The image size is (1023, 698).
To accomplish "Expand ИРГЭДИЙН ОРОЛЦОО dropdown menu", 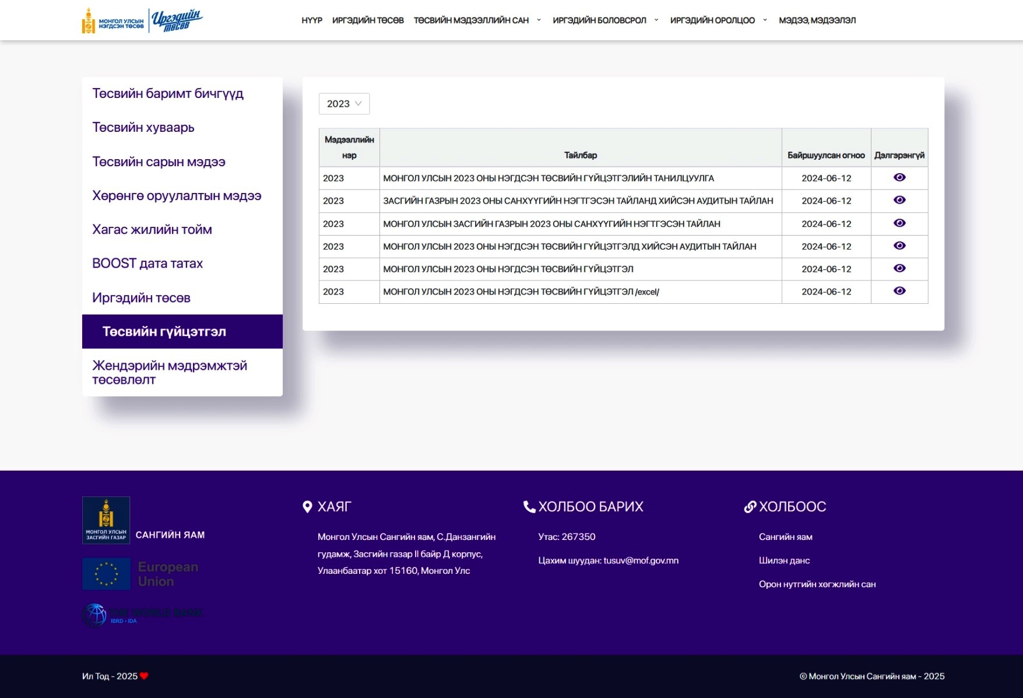I will click(x=718, y=20).
